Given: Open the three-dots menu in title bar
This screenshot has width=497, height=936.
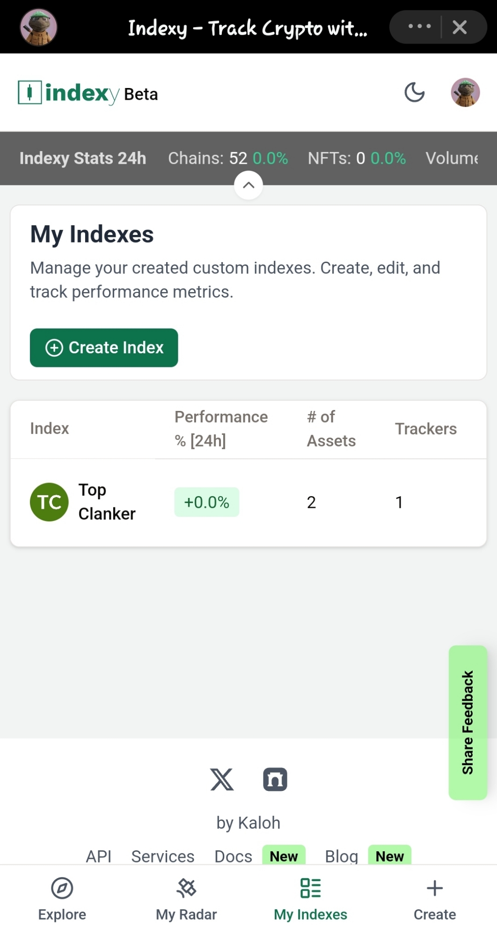Looking at the screenshot, I should (419, 27).
